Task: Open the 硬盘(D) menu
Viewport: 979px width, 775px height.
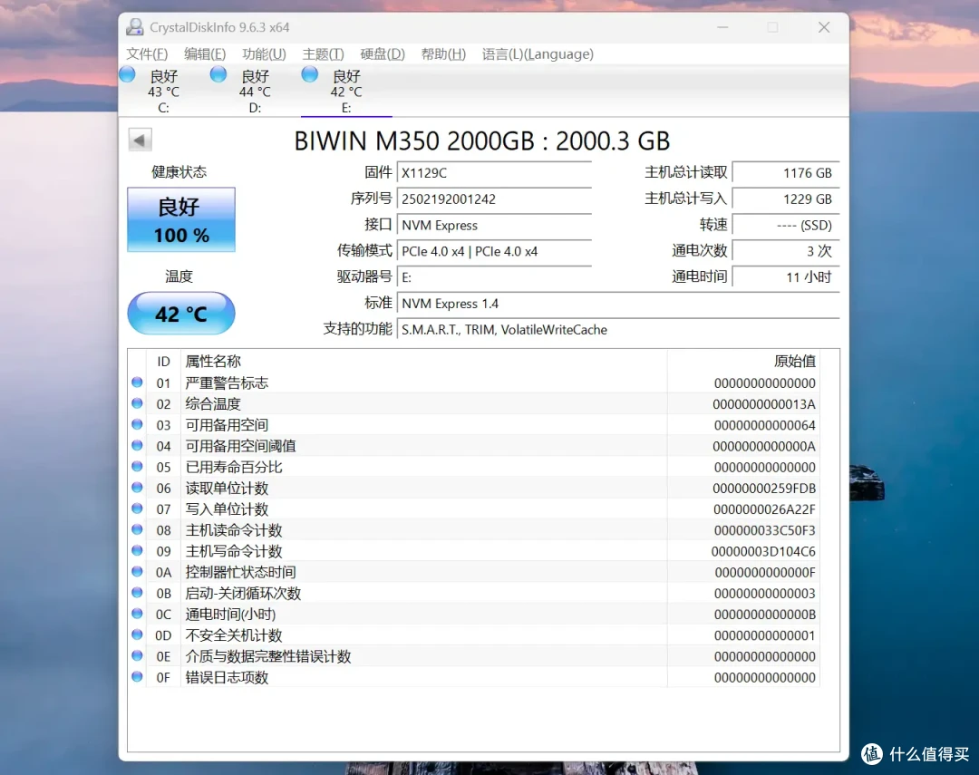Action: pyautogui.click(x=383, y=54)
